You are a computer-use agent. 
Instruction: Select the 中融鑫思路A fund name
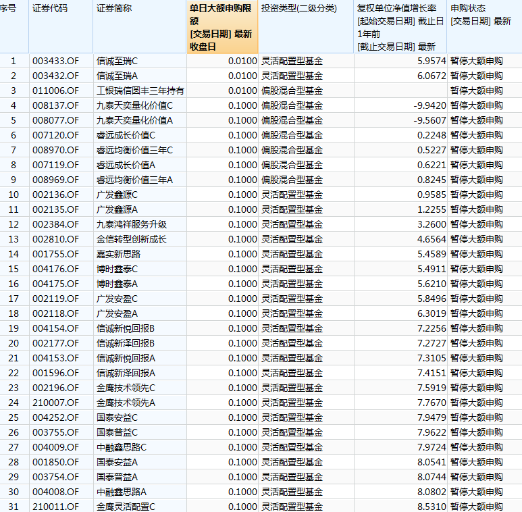122,492
